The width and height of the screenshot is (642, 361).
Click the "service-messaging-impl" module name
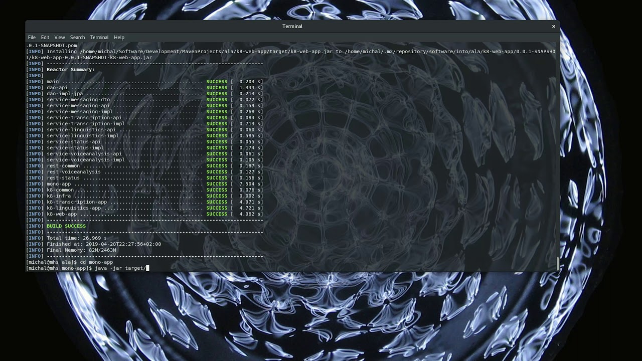tap(80, 112)
